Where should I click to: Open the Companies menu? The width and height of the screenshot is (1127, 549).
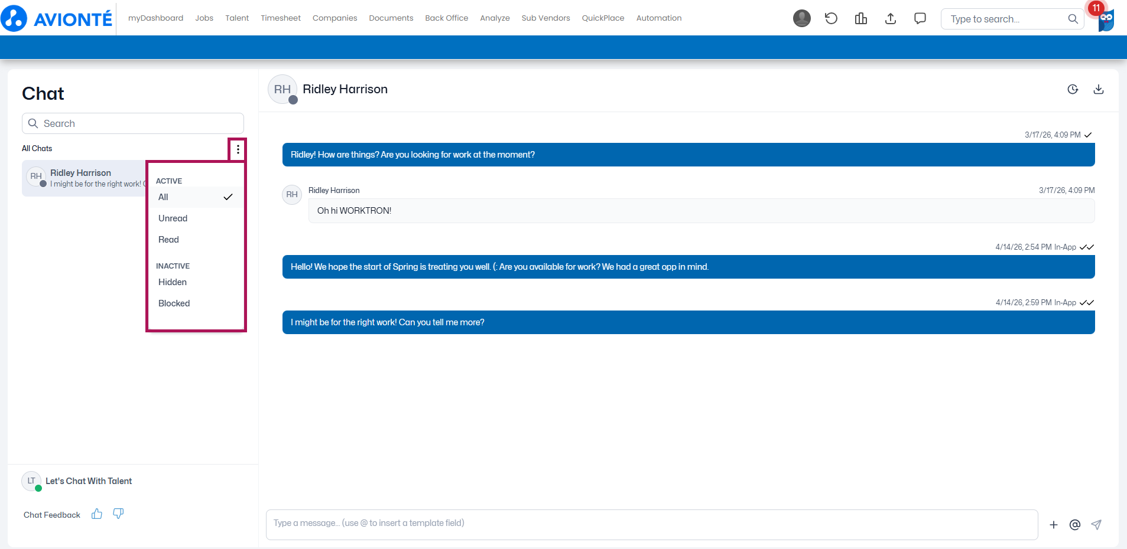pos(335,18)
